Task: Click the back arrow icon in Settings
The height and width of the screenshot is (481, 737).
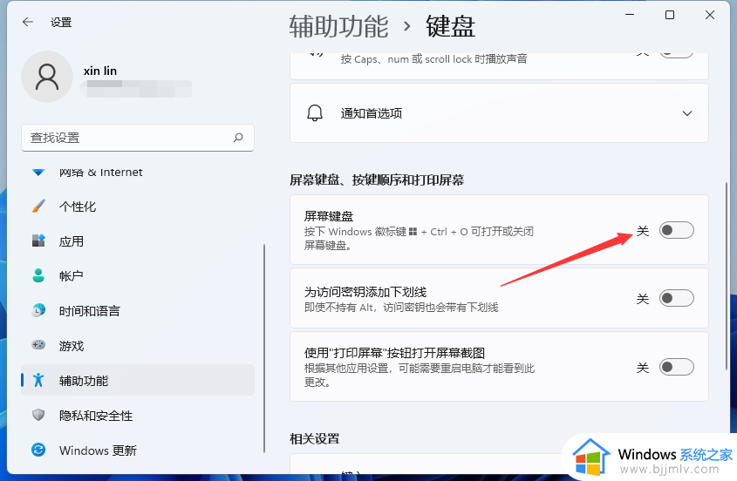Action: 28,22
